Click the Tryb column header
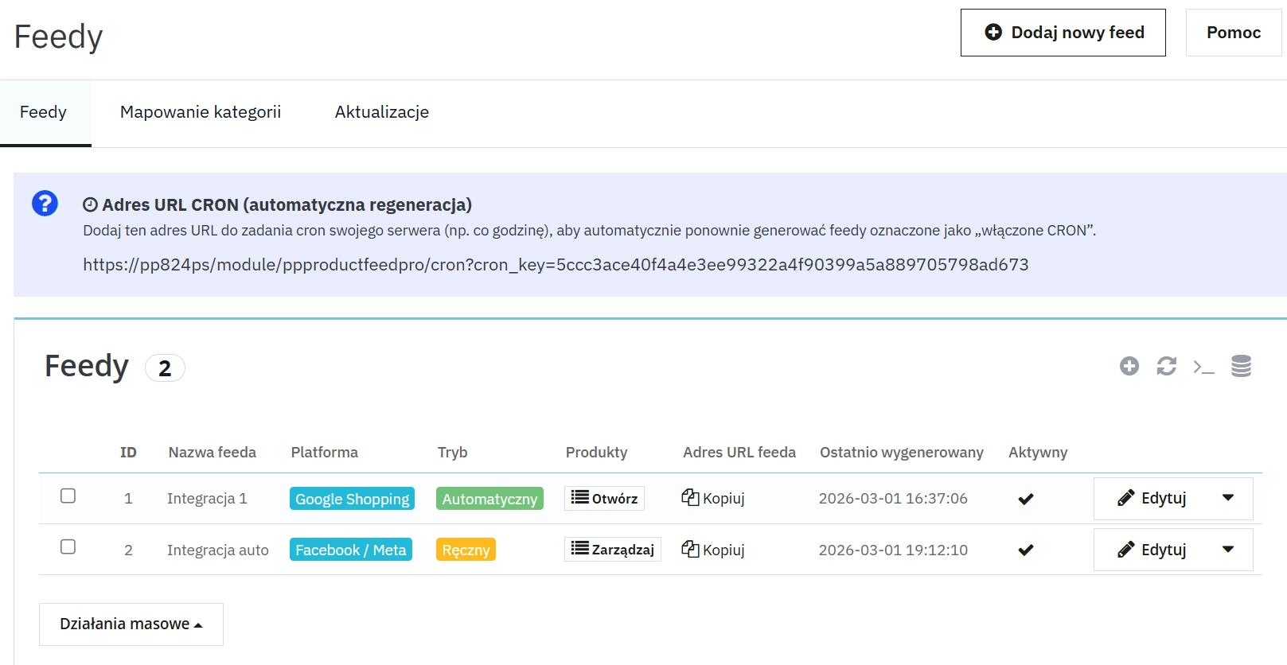Screen dimensions: 1287x665 453,452
